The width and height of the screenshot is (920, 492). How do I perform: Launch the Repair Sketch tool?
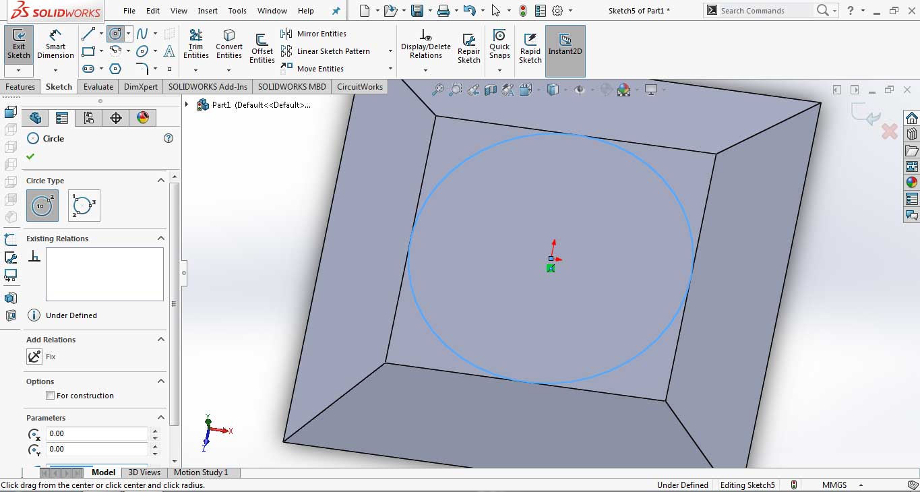pos(469,49)
